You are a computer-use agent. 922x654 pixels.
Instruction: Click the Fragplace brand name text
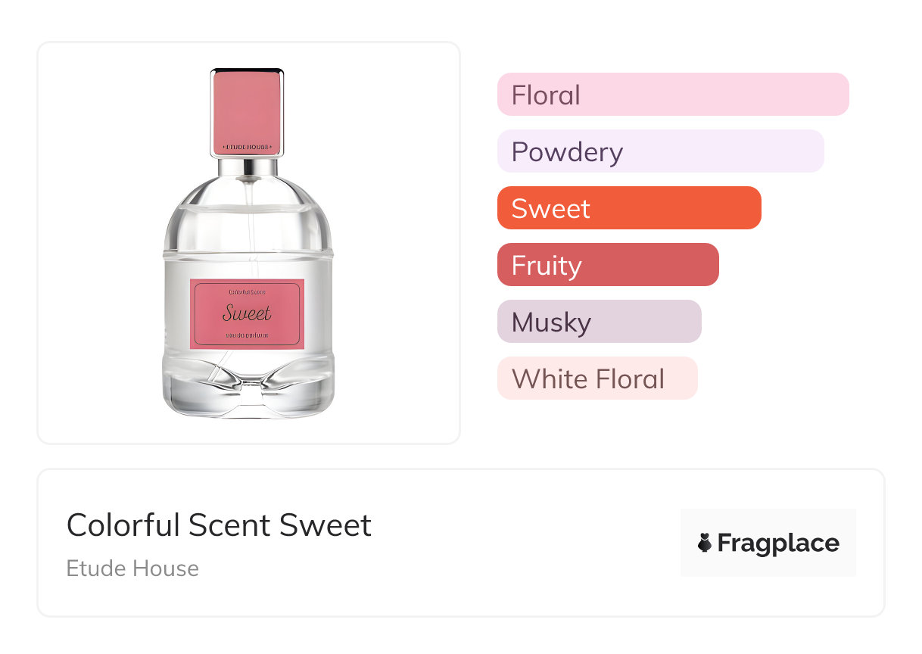(778, 543)
